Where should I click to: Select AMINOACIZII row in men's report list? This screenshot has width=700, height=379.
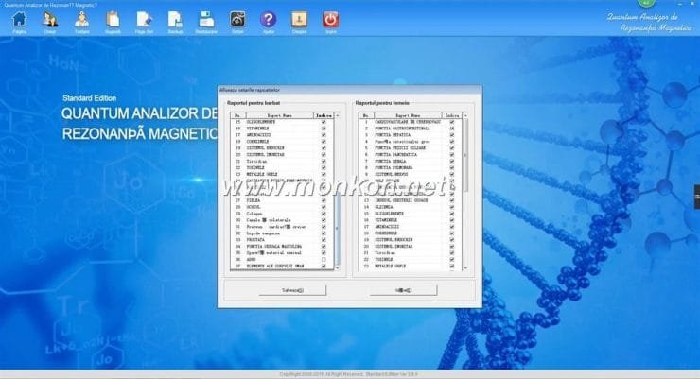pos(282,134)
